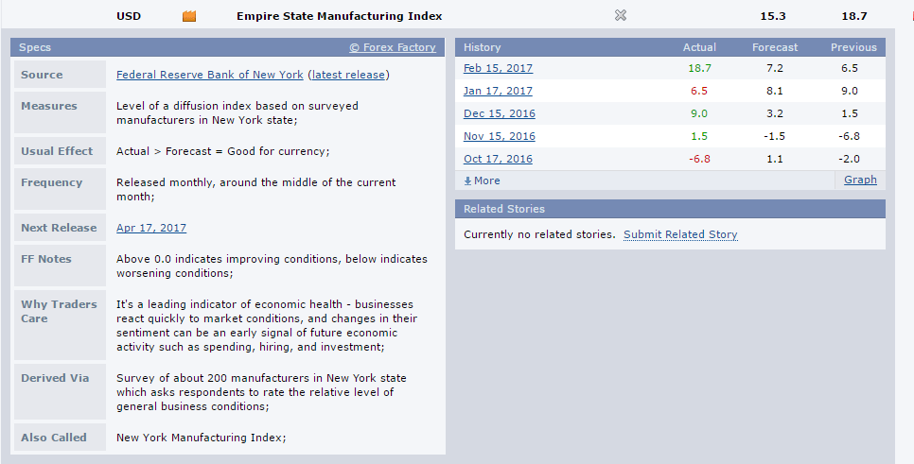This screenshot has width=914, height=464.
Task: Close the event detail with X icon
Action: point(621,16)
